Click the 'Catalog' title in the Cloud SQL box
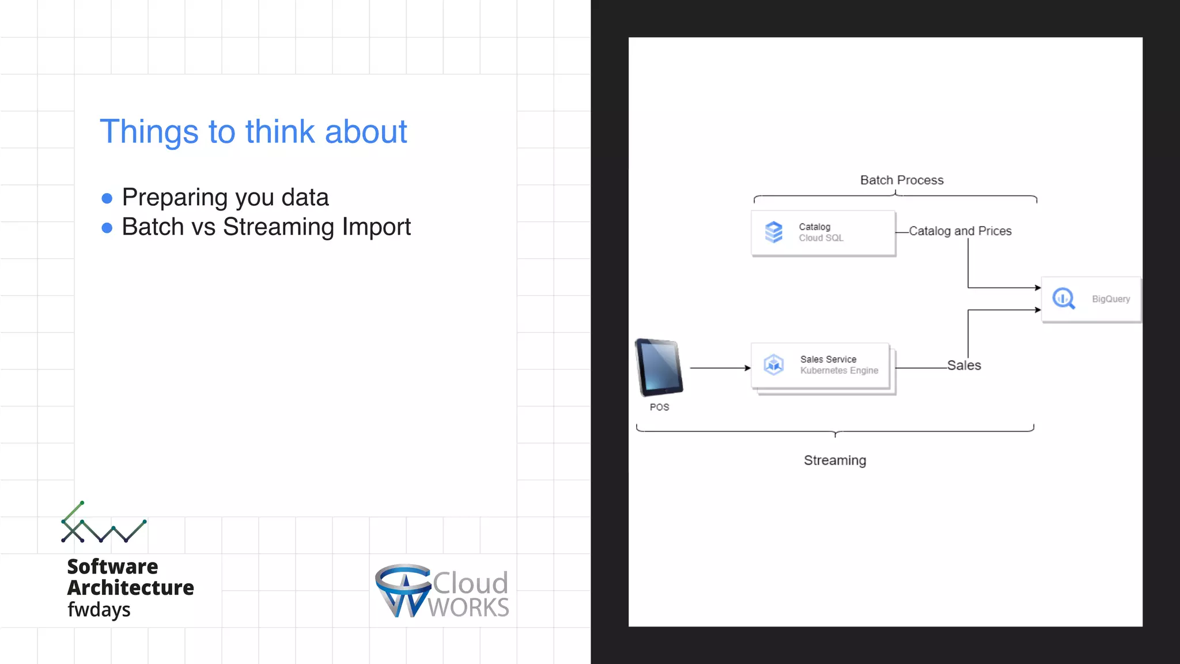 point(814,227)
